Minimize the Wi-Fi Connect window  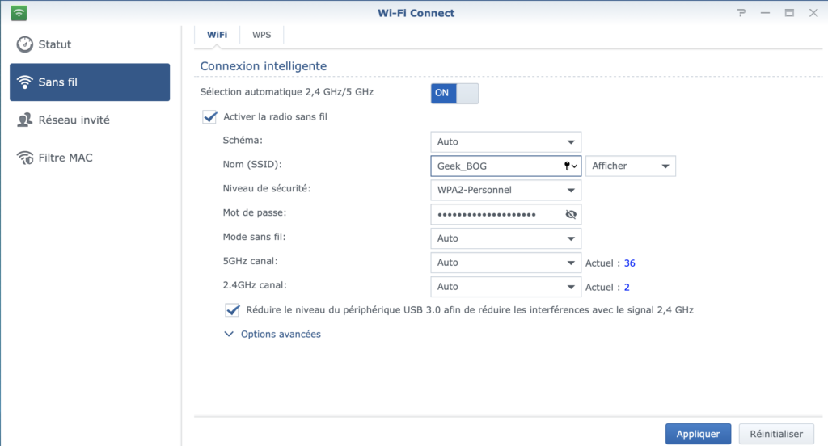tap(765, 13)
